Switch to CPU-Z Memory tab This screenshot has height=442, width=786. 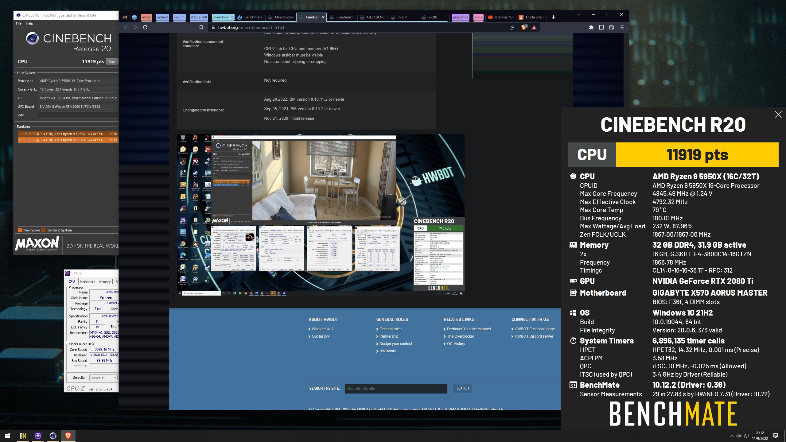pyautogui.click(x=105, y=282)
